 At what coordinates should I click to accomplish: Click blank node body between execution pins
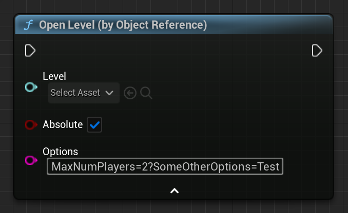tap(173, 51)
